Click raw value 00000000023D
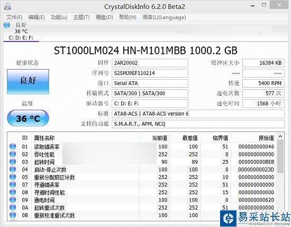Viewport: 291px width, 227px height. coord(256,169)
